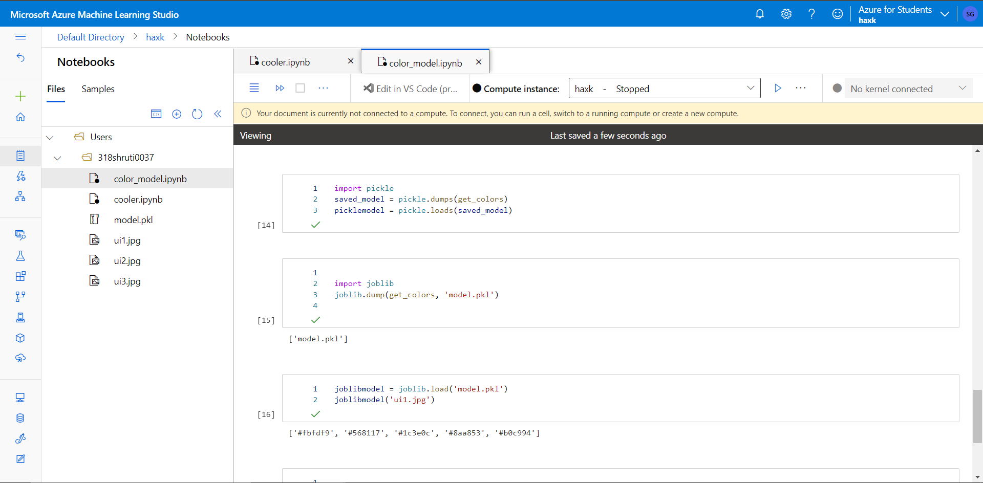Click the Notebooks breadcrumb text
983x483 pixels.
[x=207, y=37]
